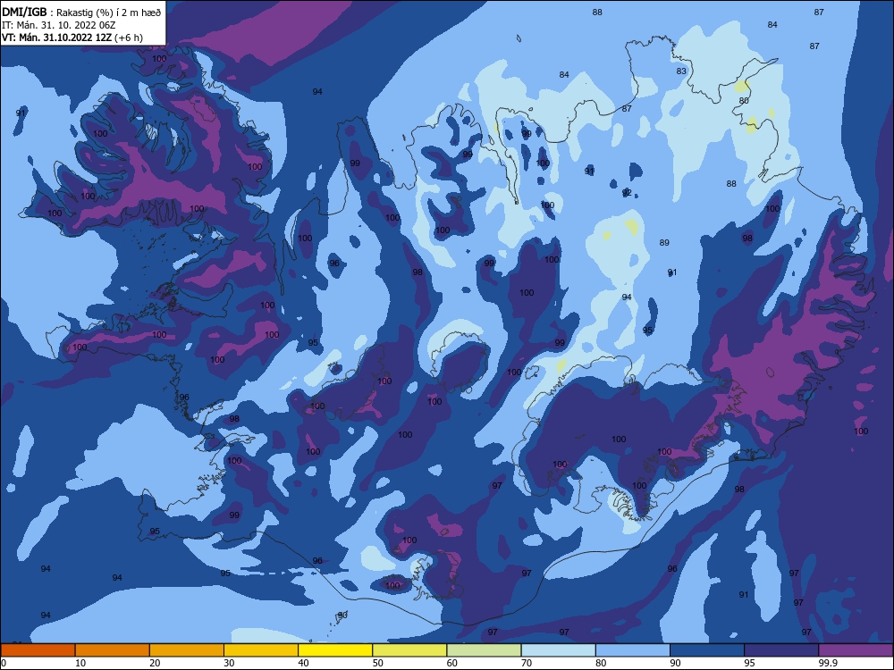Select the purple above-99.9 legend swatch
Image resolution: width=894 pixels, height=670 pixels.
pyautogui.click(x=856, y=650)
